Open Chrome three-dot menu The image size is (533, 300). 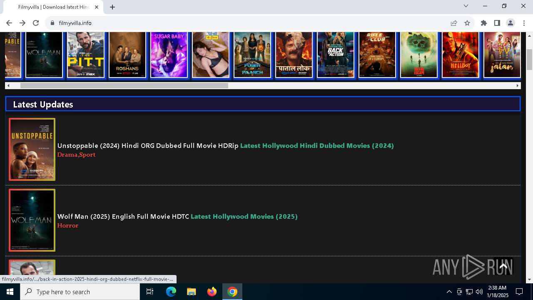coord(524,23)
